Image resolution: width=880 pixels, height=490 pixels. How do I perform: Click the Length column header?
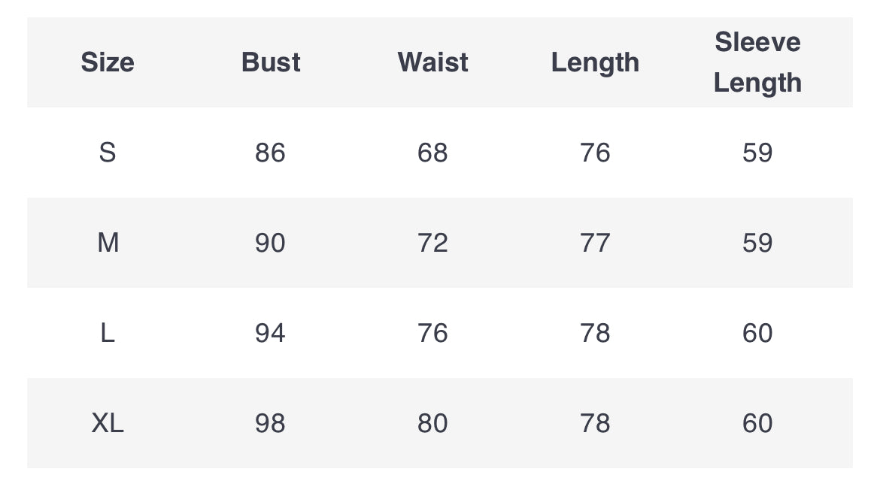tap(595, 63)
